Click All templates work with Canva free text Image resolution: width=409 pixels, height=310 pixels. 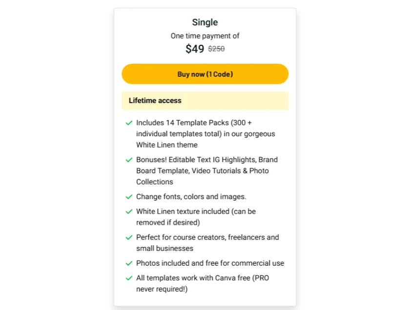click(x=203, y=283)
